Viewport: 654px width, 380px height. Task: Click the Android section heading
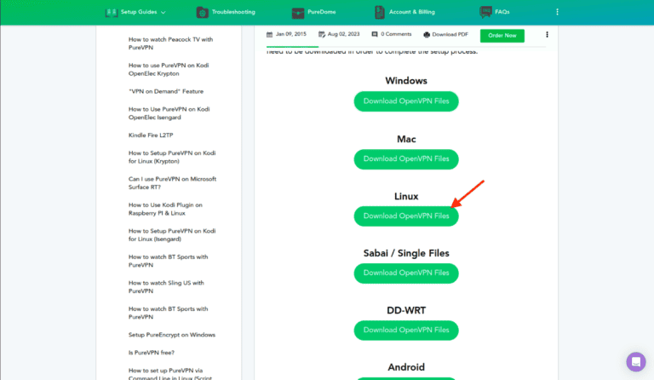[x=406, y=367]
